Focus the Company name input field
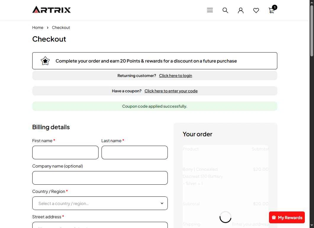Viewport: 314px width, 228px height. pyautogui.click(x=100, y=178)
